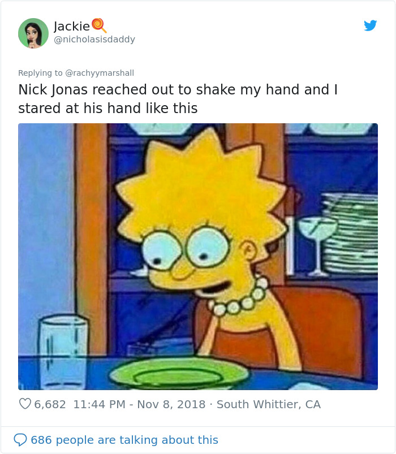396x454 pixels.
Task: Like the tweet with the heart icon
Action: 25,404
